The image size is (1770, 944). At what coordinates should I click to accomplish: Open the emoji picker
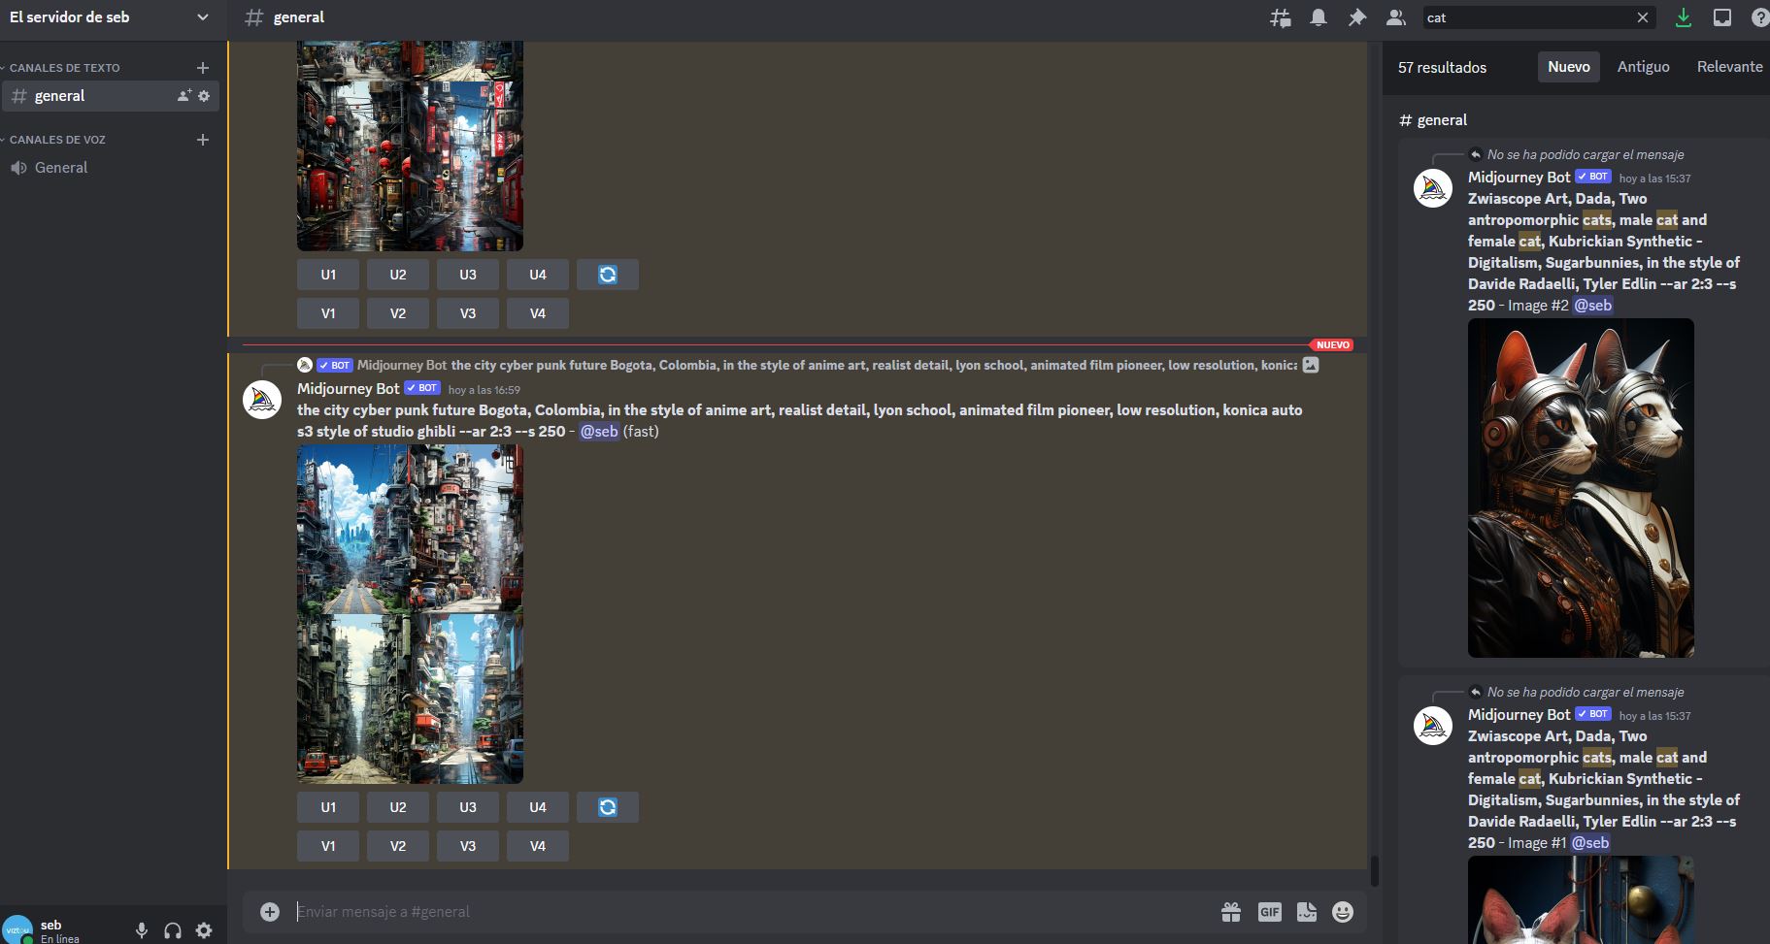[x=1343, y=912]
